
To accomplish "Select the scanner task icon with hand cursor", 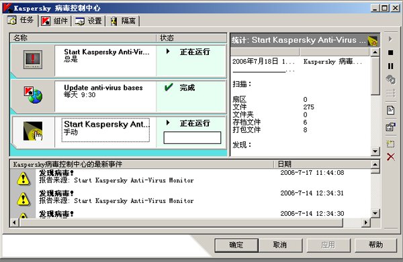I will click(x=33, y=131).
